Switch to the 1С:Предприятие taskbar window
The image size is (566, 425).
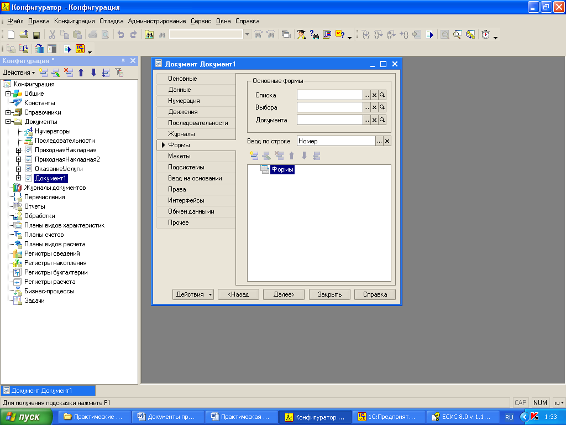[x=388, y=417]
